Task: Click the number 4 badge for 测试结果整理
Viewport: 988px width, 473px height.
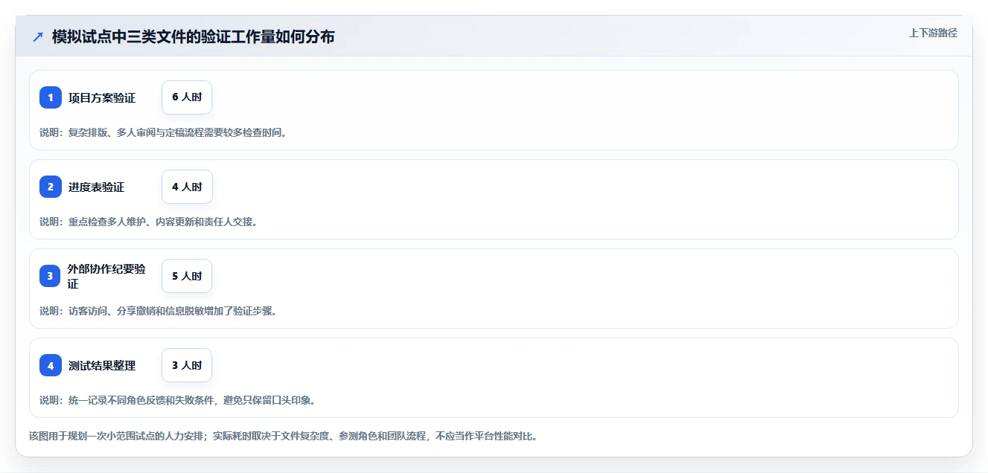Action: (51, 365)
